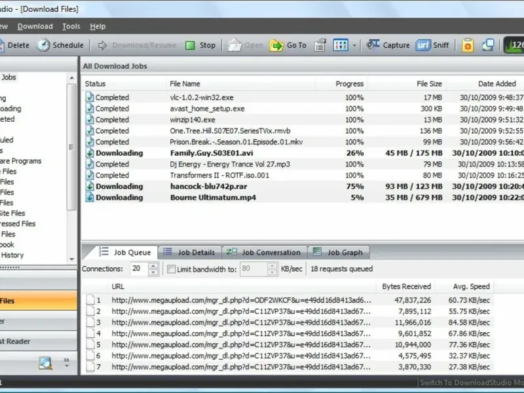Expand sidebar options with double chevron
This screenshot has width=524, height=393.
click(x=66, y=362)
